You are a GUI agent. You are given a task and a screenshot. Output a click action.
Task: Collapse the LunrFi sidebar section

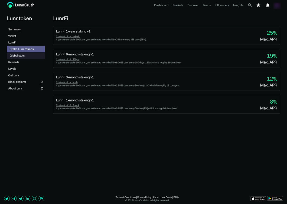pyautogui.click(x=26, y=43)
